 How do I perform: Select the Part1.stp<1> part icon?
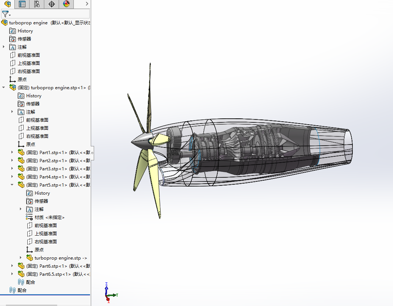point(21,152)
